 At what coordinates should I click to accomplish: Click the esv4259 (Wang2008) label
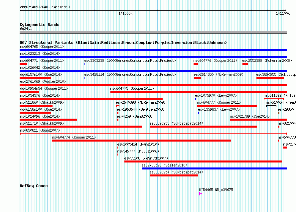click(135, 116)
